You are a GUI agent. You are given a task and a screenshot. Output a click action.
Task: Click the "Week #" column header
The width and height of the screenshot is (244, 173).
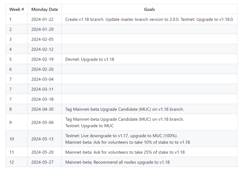17,9
